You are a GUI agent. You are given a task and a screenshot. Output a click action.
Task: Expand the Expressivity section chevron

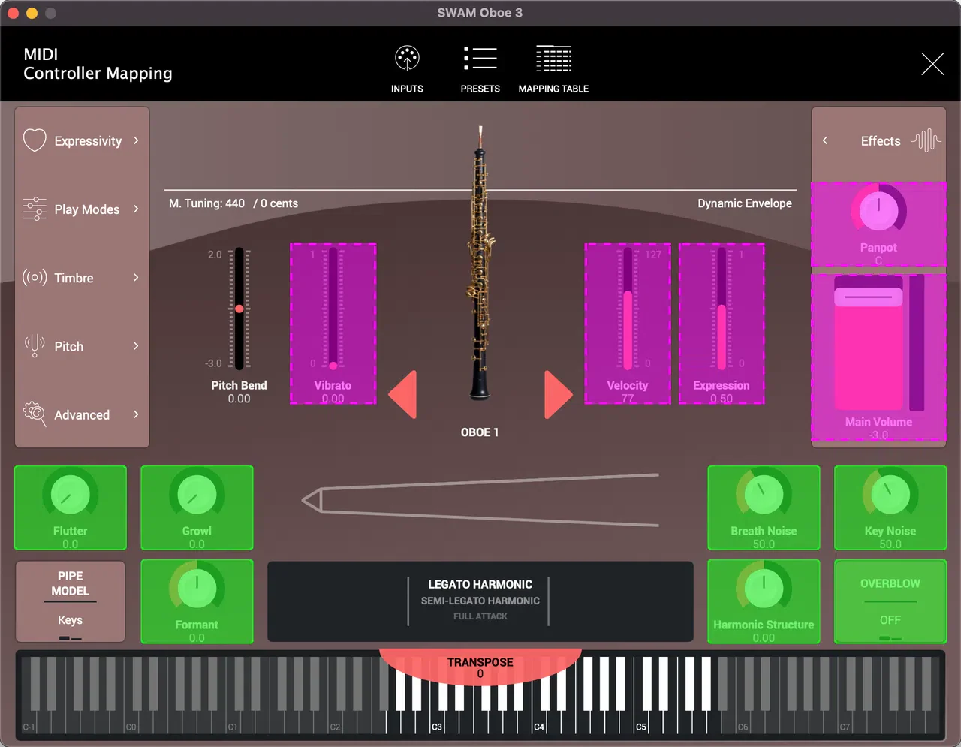click(136, 140)
